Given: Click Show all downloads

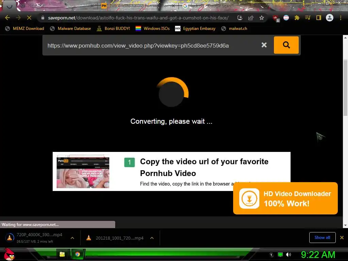Looking at the screenshot, I should (322, 238).
